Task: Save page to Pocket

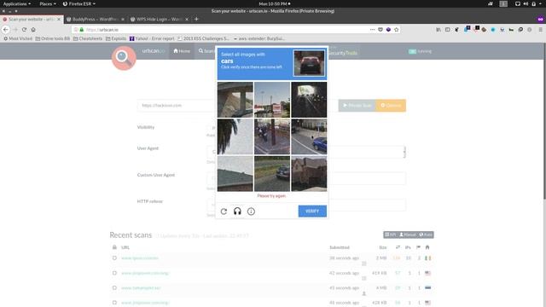Action: click(380, 30)
